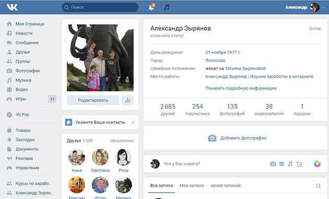Screen dimensions: 329x199
Task: Click the VK logo in header
Action: tap(12, 7)
